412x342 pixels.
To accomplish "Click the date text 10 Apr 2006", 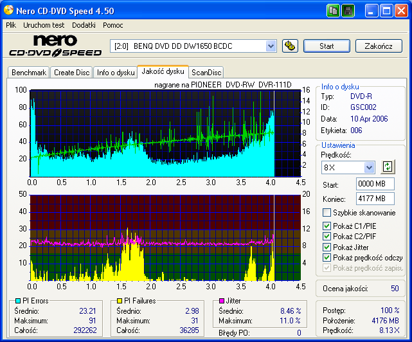I will click(x=369, y=119).
